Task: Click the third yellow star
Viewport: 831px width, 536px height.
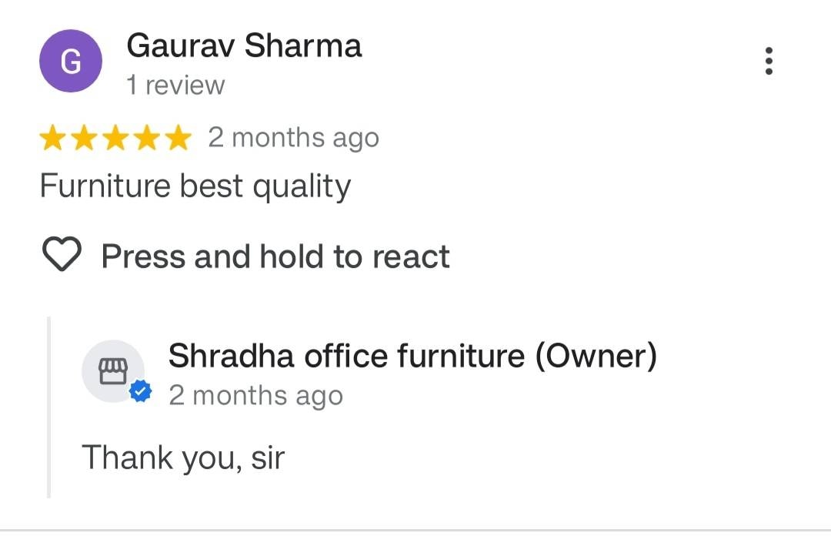Action: [x=116, y=139]
